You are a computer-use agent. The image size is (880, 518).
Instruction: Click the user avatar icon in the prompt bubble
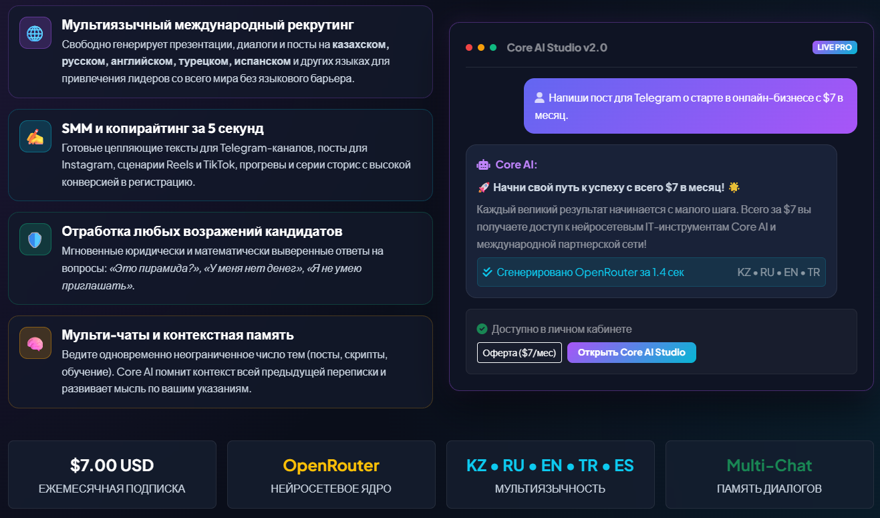540,98
